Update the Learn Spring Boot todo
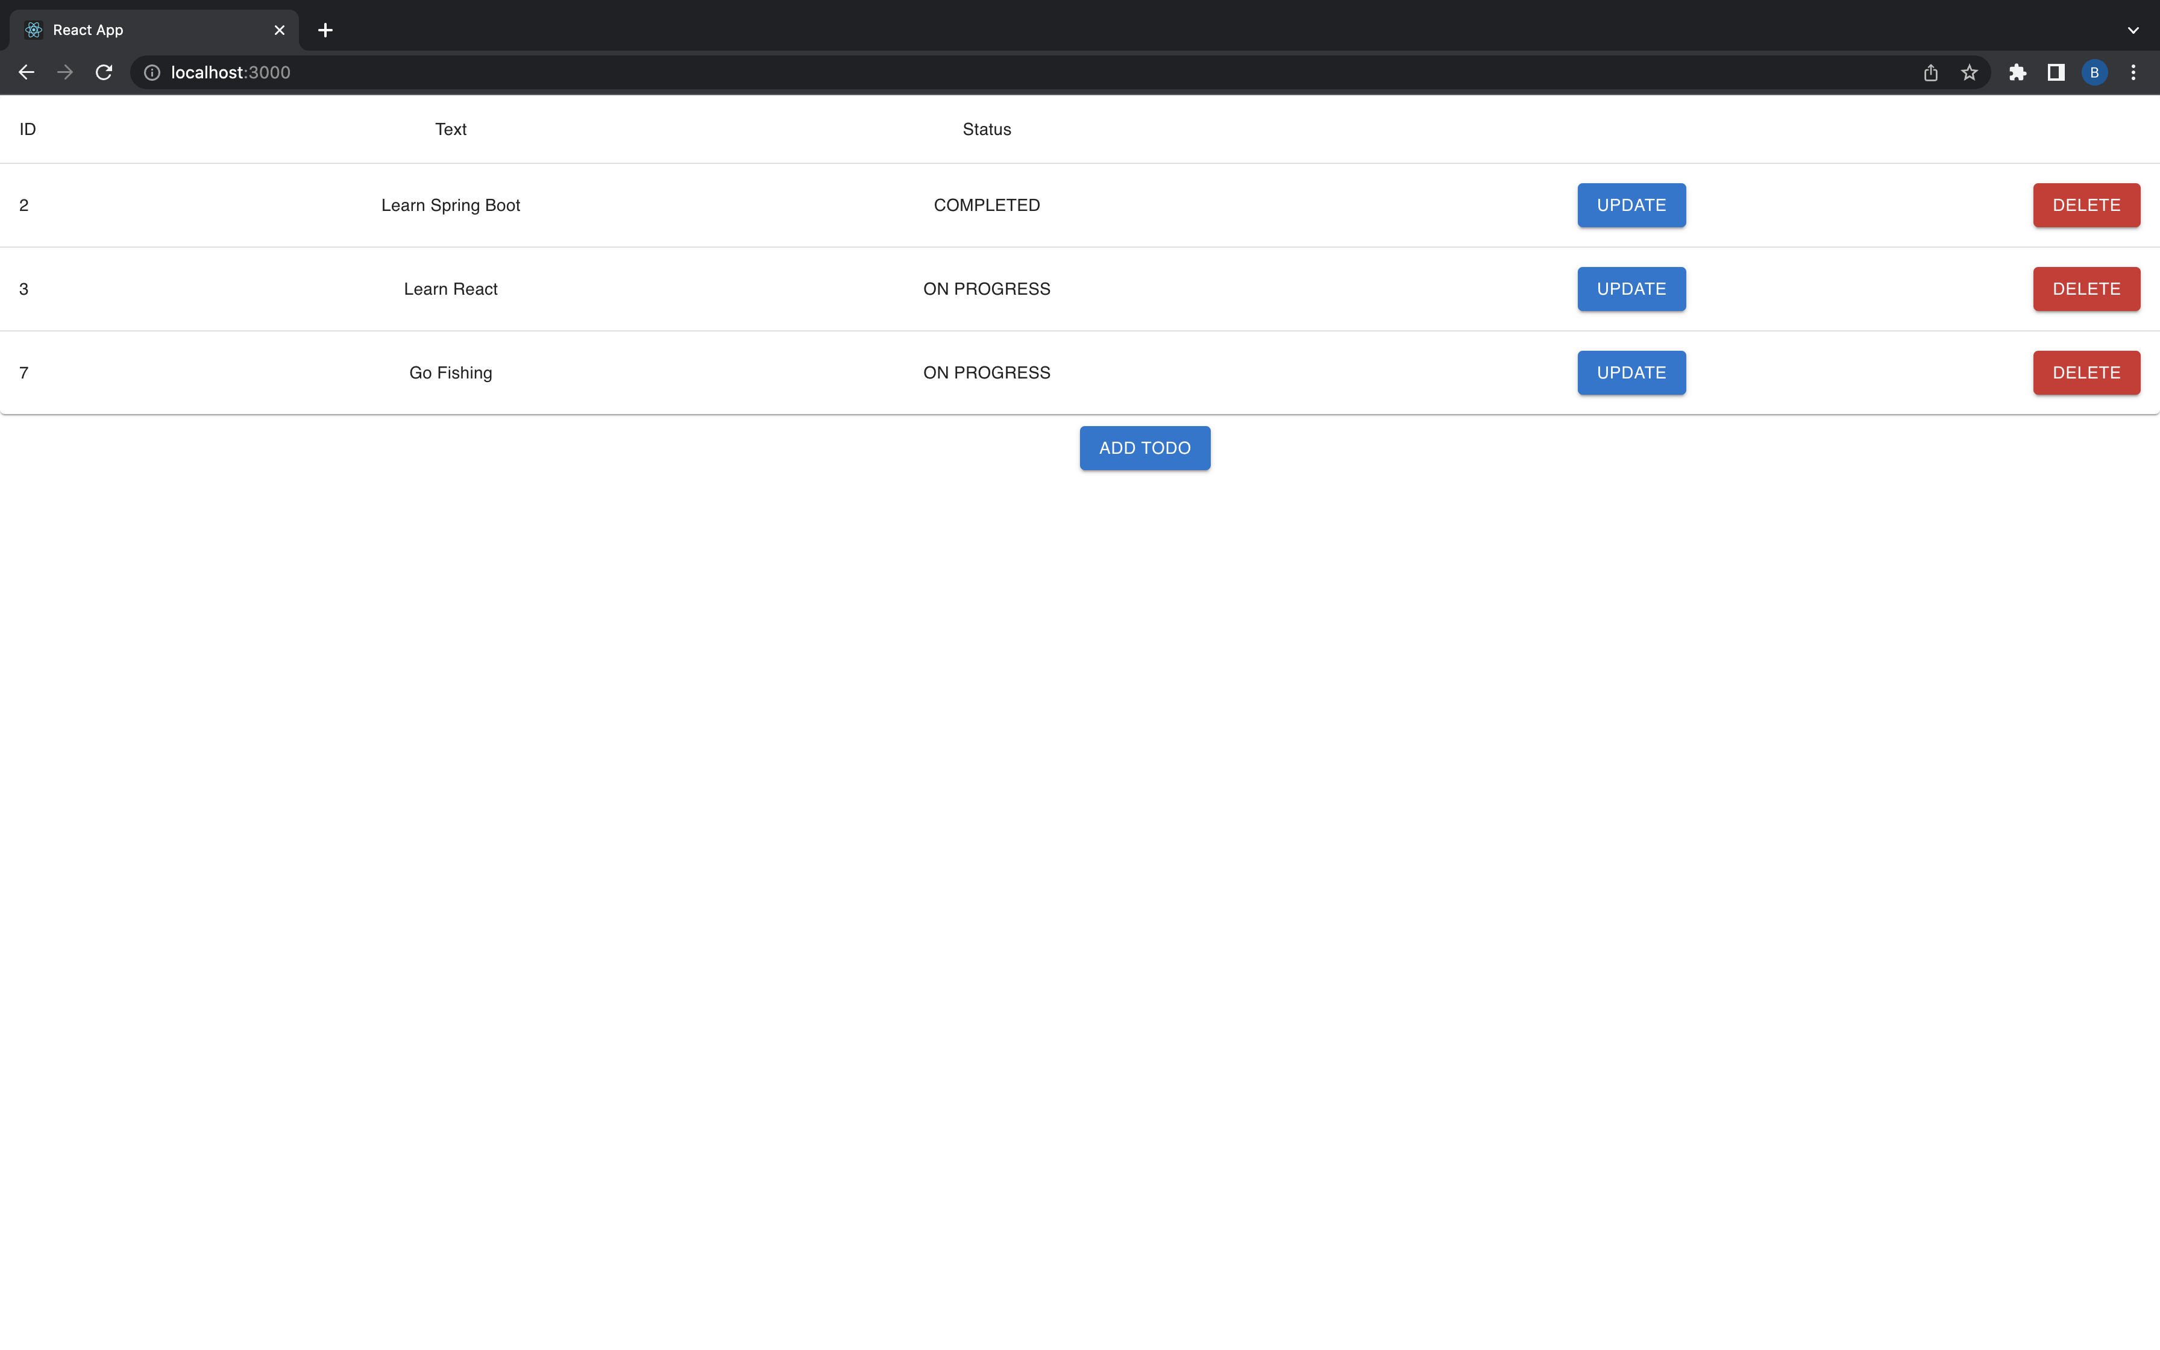2160x1350 pixels. 1630,204
